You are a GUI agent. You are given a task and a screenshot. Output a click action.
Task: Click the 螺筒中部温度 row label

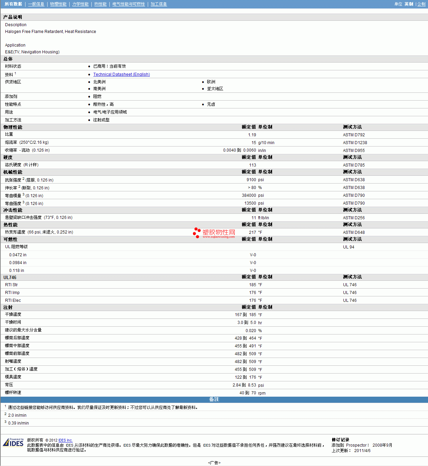pos(17,346)
